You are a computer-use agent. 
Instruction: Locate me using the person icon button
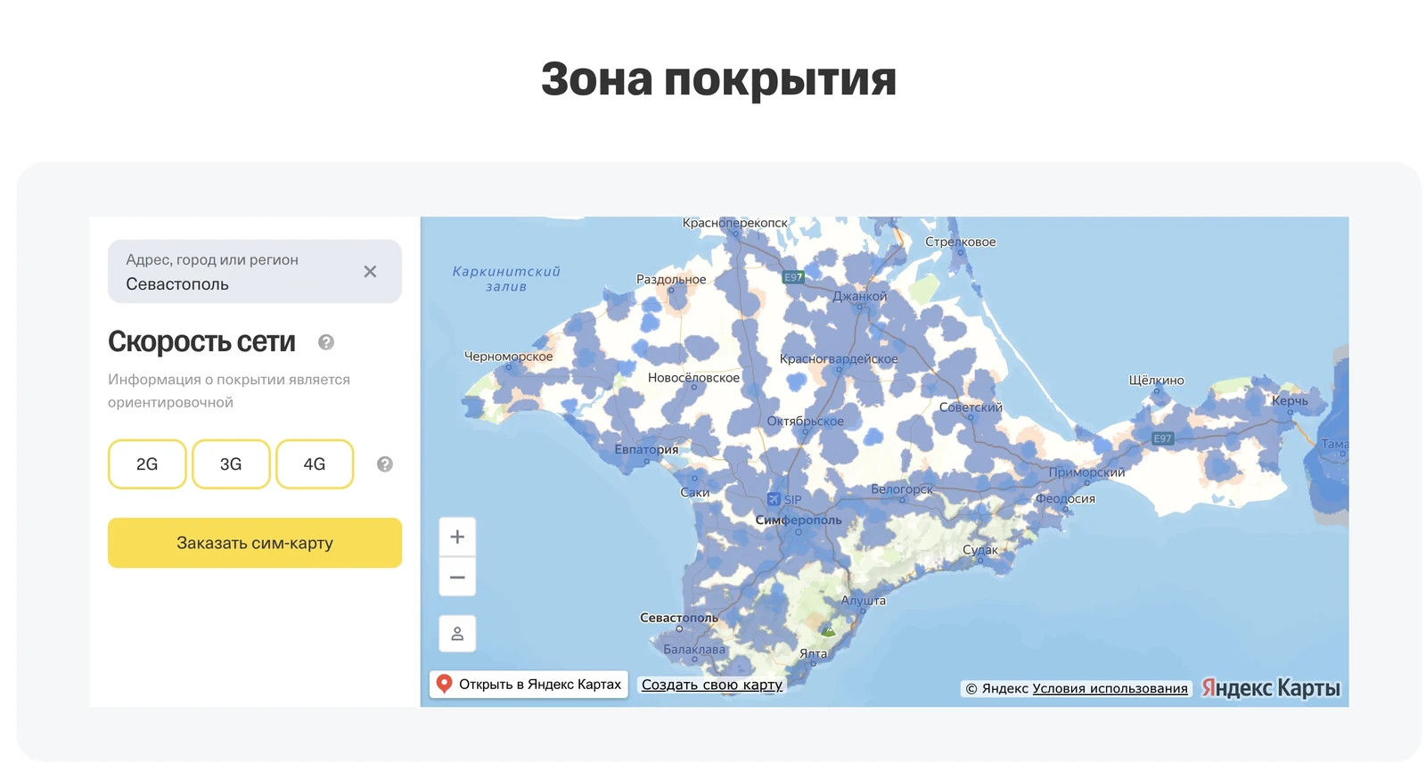pyautogui.click(x=457, y=634)
